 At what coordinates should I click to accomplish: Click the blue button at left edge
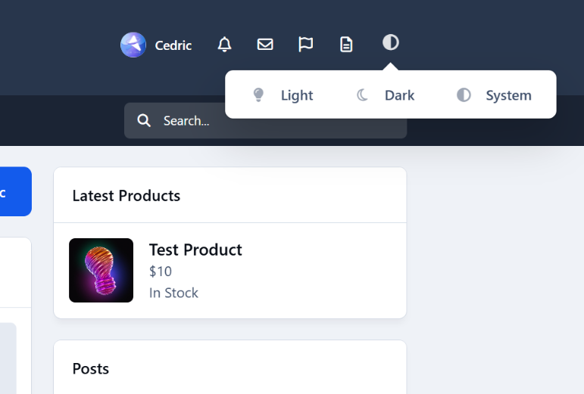point(16,191)
